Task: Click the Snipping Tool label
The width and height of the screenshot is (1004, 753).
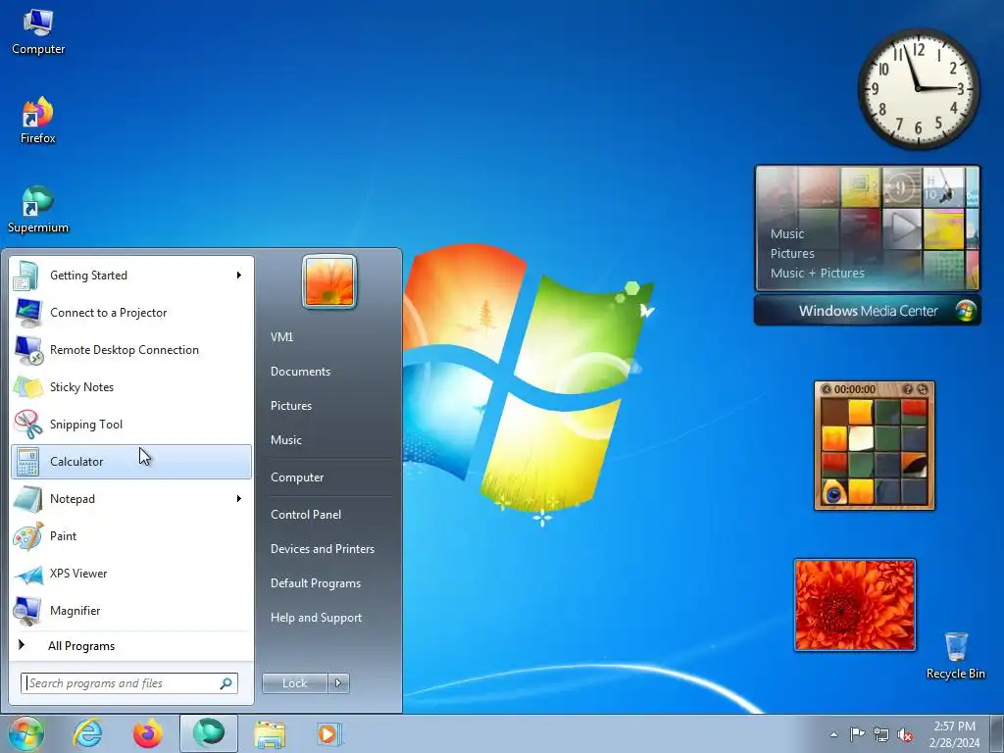Action: point(86,425)
